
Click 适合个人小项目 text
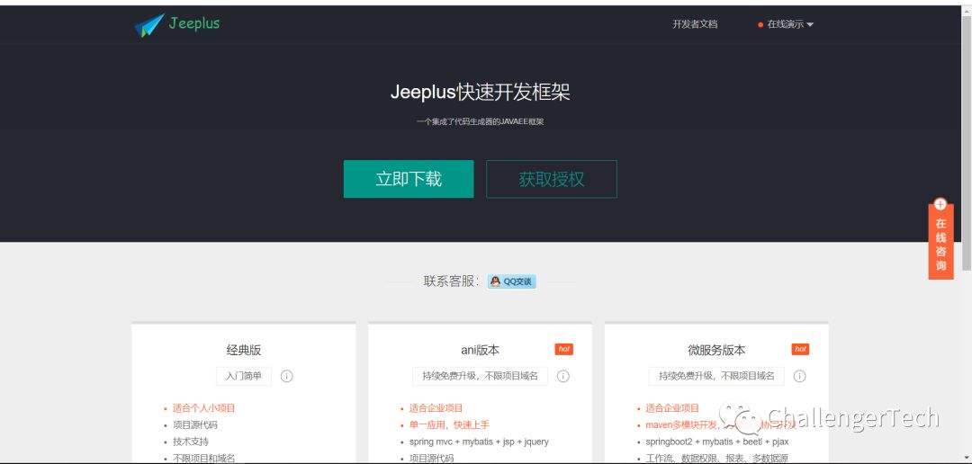204,408
